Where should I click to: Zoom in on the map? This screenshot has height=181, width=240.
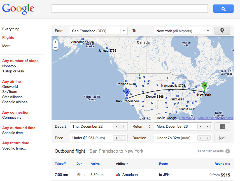point(55,42)
